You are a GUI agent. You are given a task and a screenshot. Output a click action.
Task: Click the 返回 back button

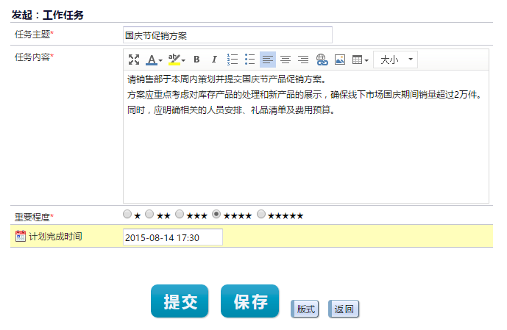pos(344,309)
